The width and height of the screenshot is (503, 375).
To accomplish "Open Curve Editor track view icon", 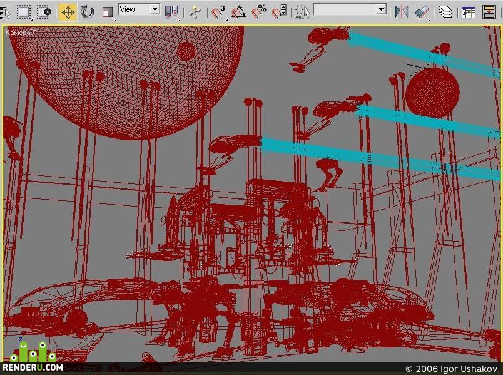I will coord(469,12).
